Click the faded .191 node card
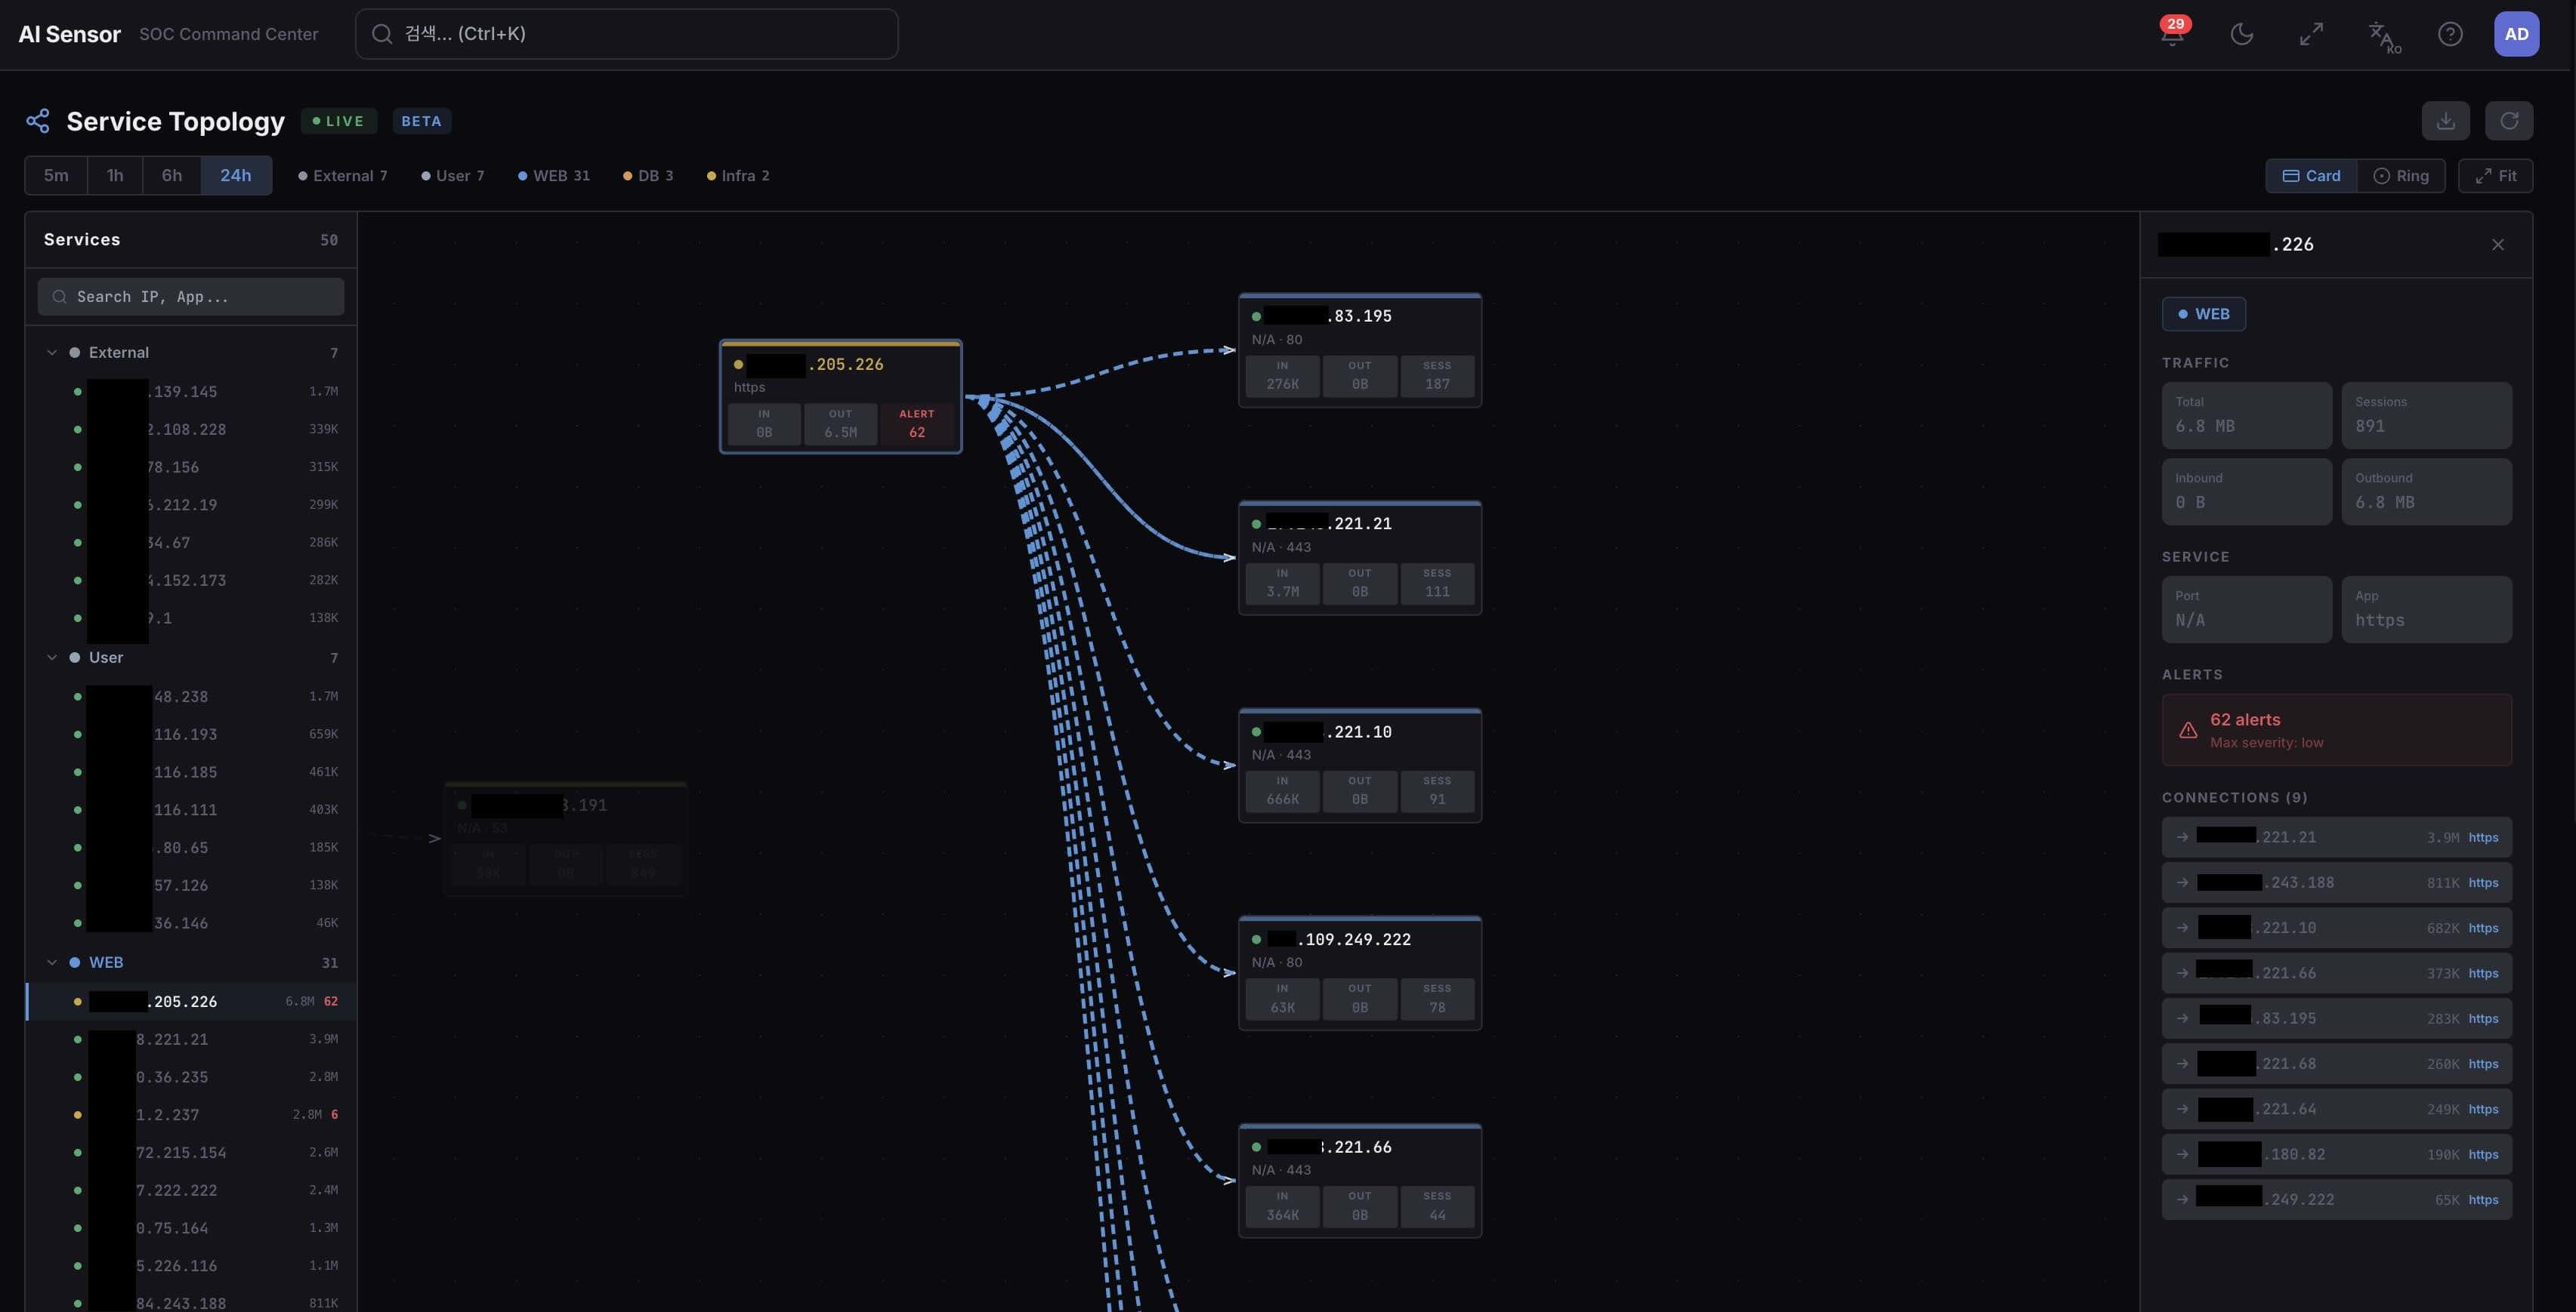This screenshot has width=2576, height=1312. click(565, 839)
